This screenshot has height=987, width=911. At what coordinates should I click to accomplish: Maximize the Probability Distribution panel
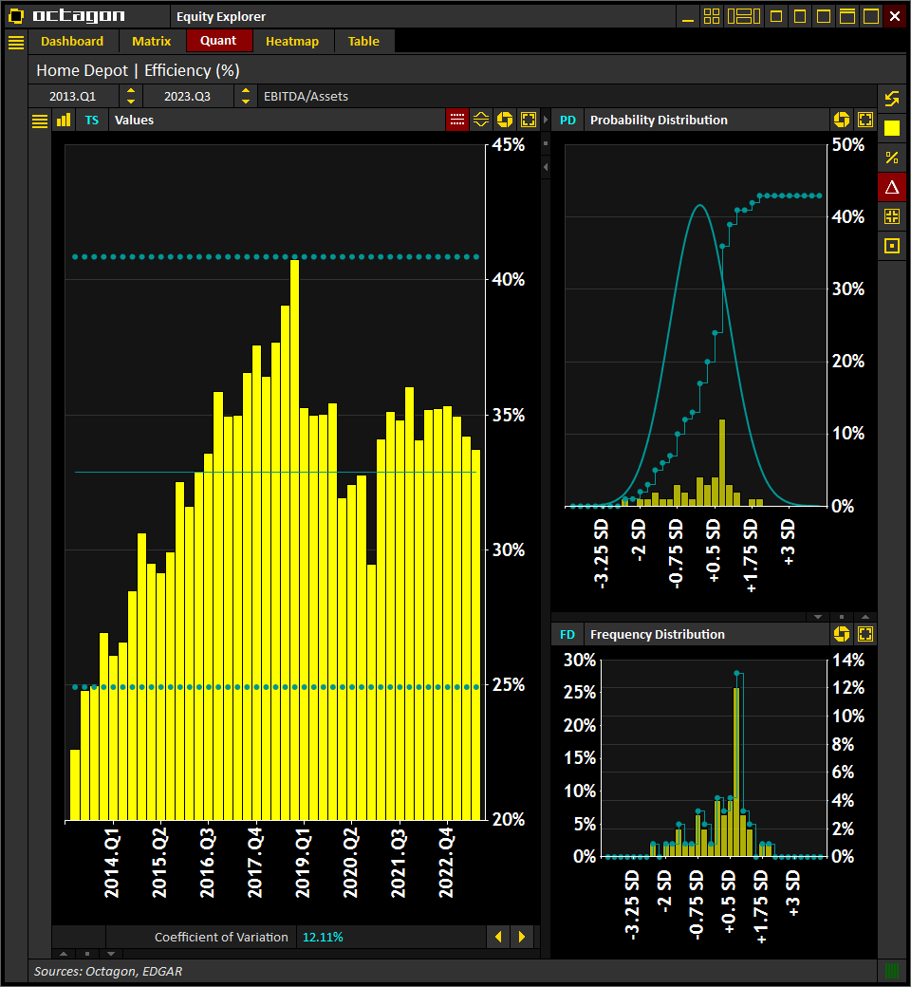coord(865,120)
